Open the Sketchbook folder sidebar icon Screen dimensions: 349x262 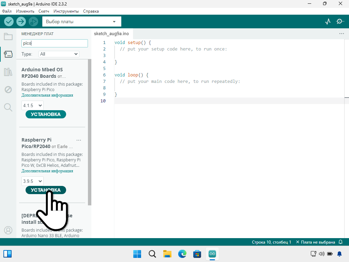8,37
